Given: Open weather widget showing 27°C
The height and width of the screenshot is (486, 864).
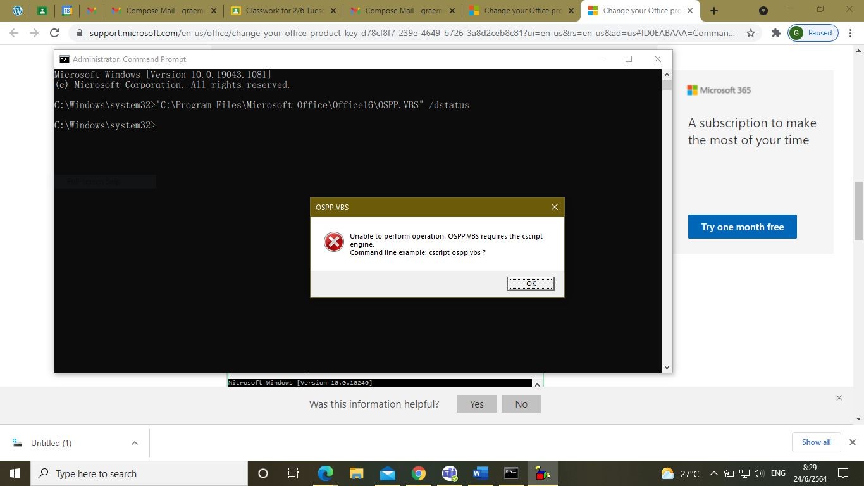Looking at the screenshot, I should pos(680,473).
